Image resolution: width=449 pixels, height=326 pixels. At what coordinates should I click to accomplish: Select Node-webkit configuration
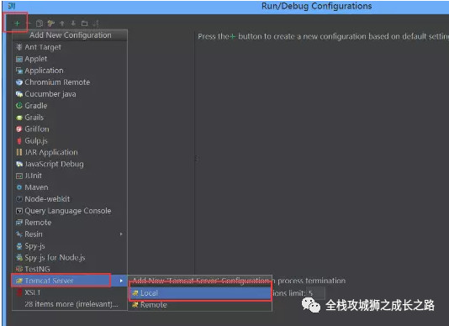point(70,199)
